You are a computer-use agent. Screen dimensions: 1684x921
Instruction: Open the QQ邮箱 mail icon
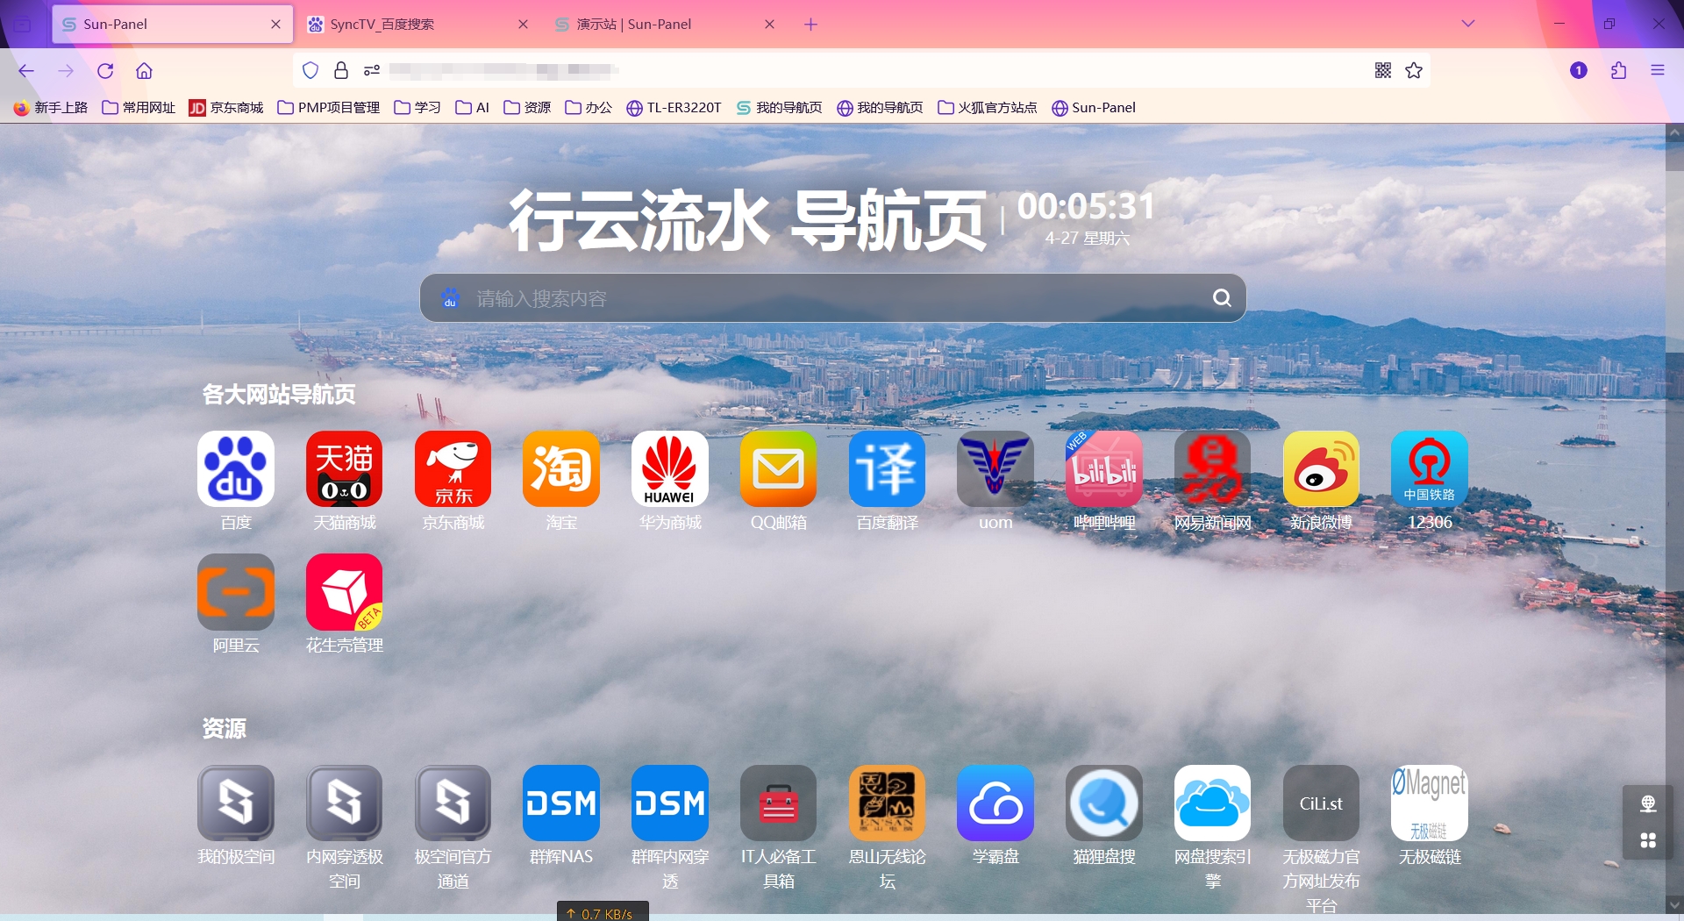[x=778, y=469]
